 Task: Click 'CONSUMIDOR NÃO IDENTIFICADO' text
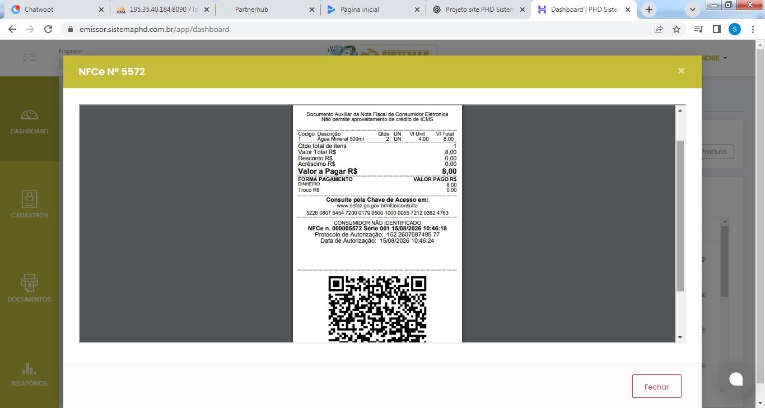pos(377,223)
